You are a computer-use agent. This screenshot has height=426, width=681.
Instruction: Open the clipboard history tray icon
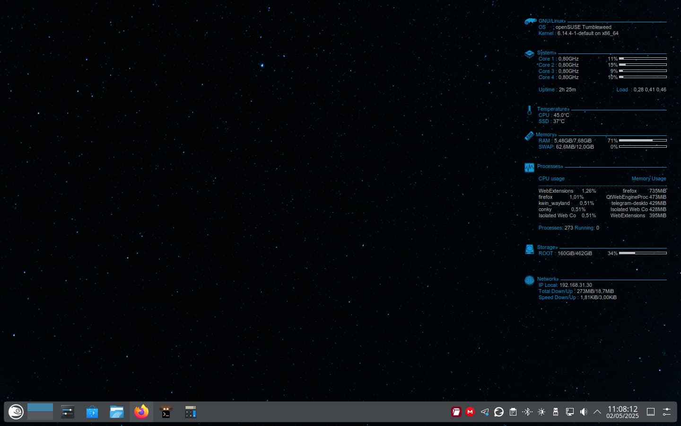point(513,412)
